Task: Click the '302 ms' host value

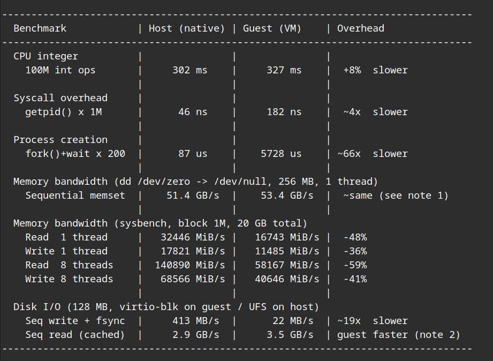Action: click(x=190, y=70)
